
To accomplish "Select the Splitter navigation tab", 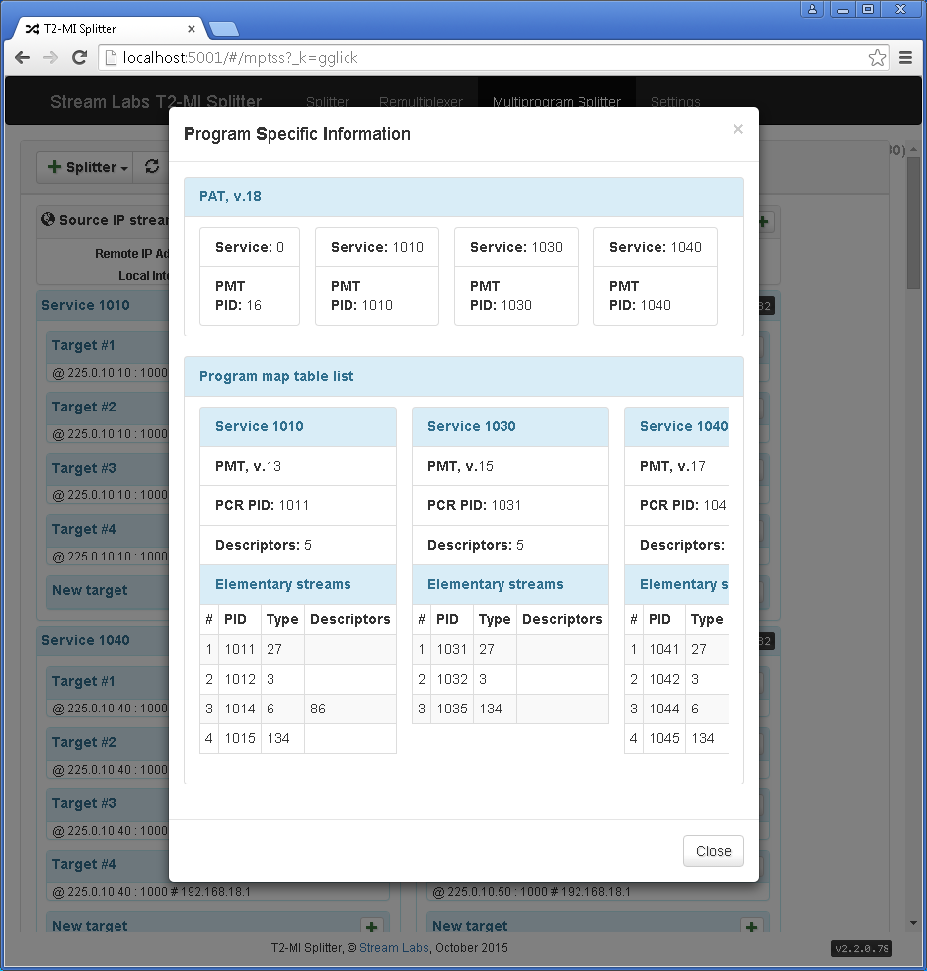I will click(328, 102).
